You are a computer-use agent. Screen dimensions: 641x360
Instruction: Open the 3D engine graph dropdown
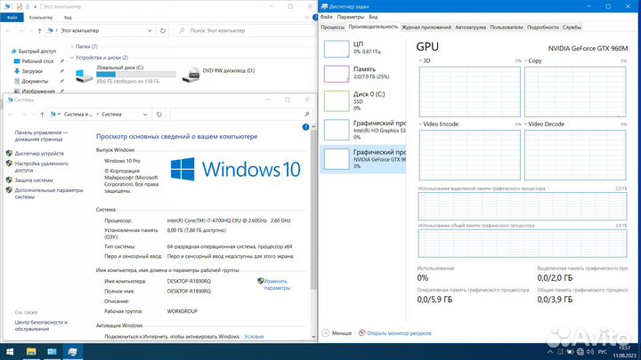click(x=425, y=61)
